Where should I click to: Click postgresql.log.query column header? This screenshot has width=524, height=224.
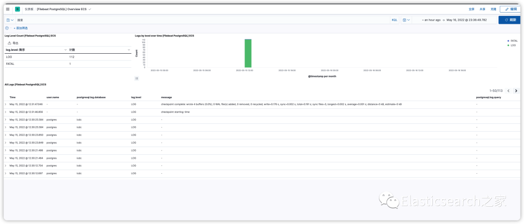tap(488, 97)
